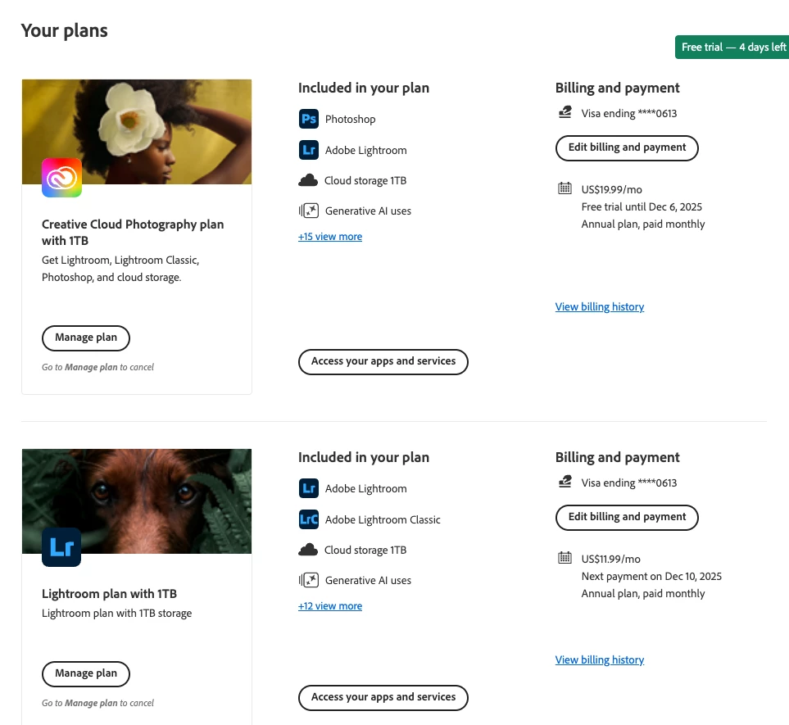View billing history for Photography plan
Screen dimensions: 789x725
[x=599, y=307]
